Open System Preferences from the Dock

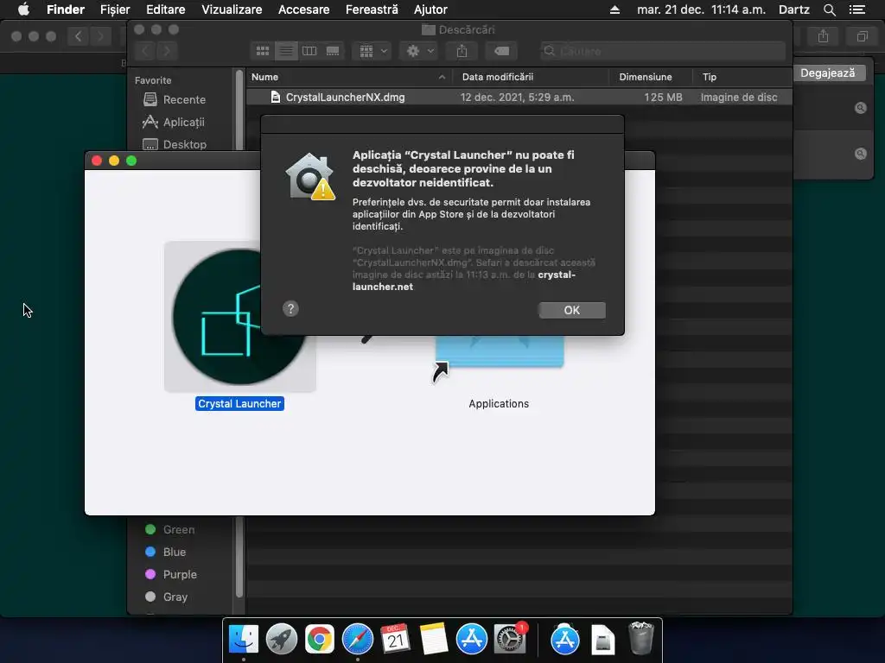coord(510,640)
